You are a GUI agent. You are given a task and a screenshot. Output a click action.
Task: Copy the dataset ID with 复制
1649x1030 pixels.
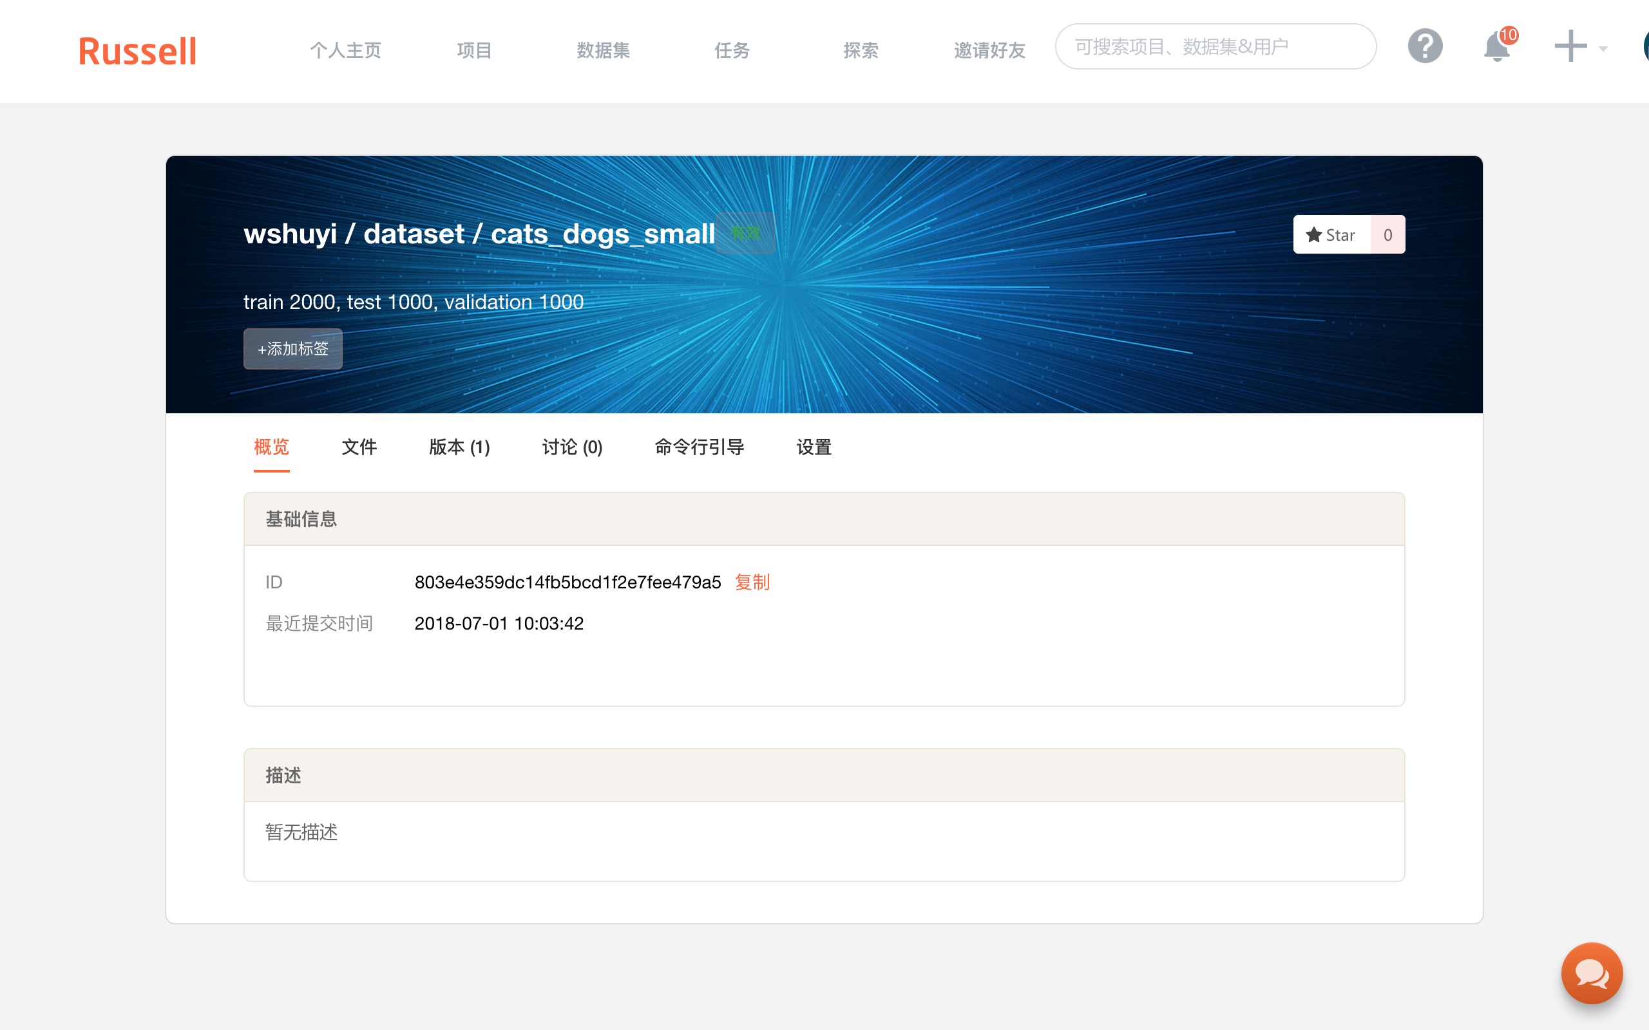[752, 583]
